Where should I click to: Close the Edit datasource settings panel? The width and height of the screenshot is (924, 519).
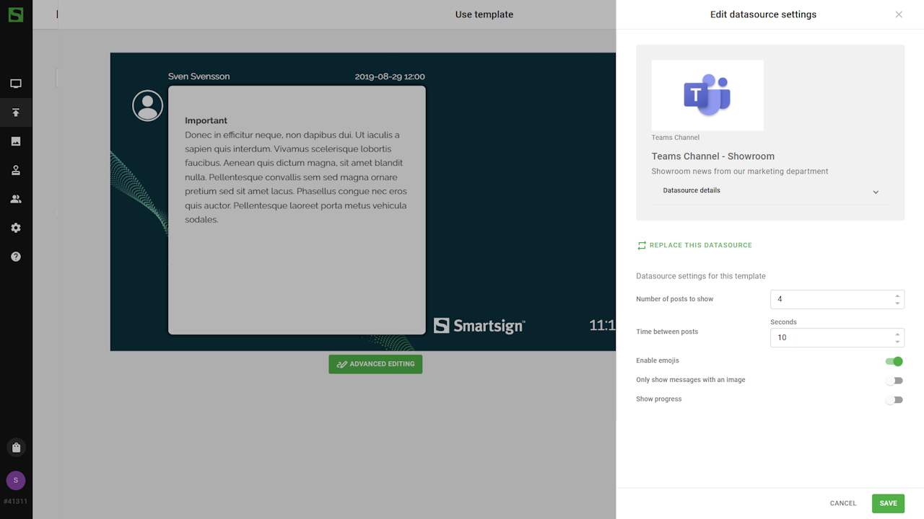(x=899, y=14)
